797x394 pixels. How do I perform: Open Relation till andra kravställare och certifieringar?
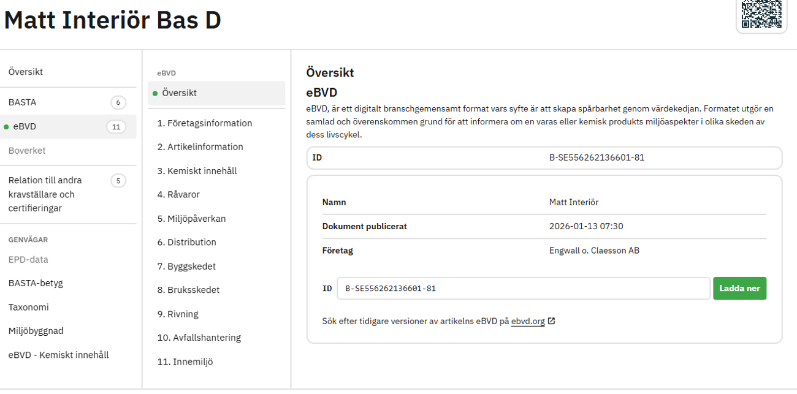click(x=45, y=194)
